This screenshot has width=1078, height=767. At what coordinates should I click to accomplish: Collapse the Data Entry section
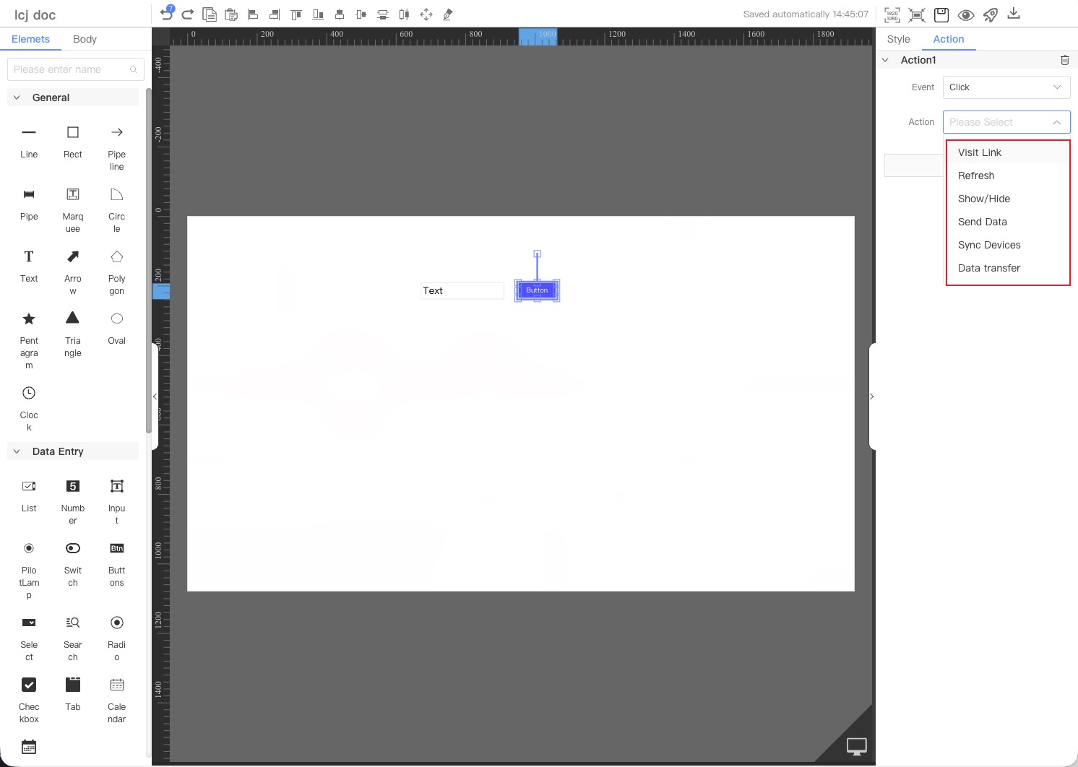pos(17,451)
